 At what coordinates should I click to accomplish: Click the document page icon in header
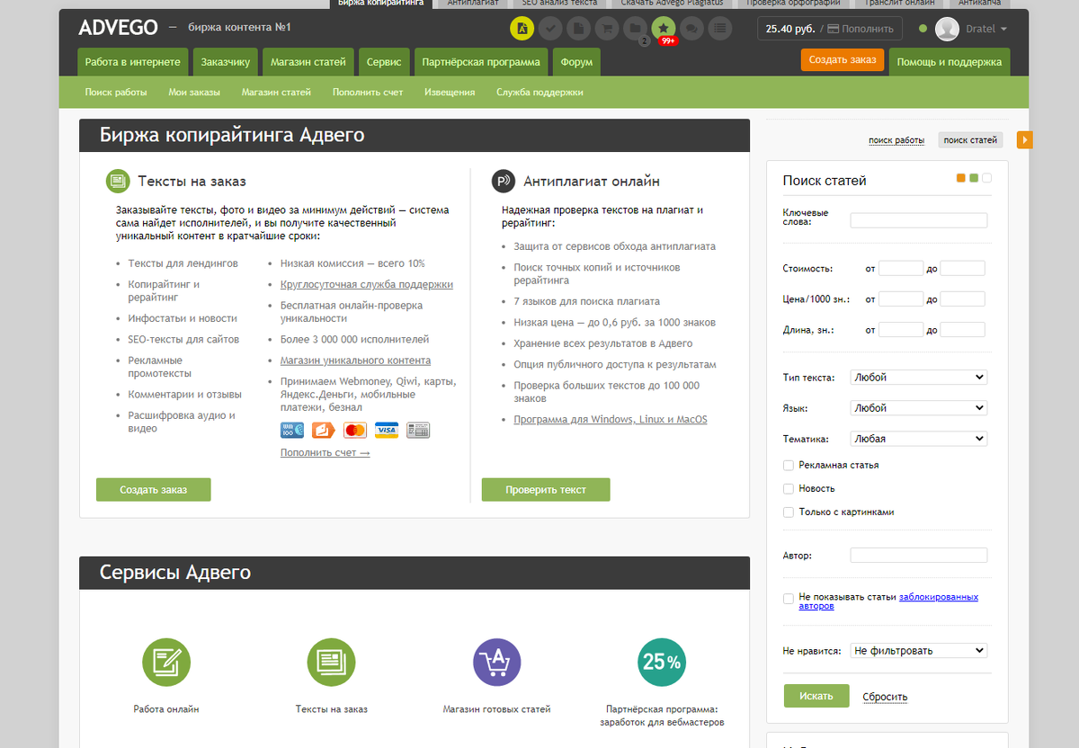[x=578, y=29]
